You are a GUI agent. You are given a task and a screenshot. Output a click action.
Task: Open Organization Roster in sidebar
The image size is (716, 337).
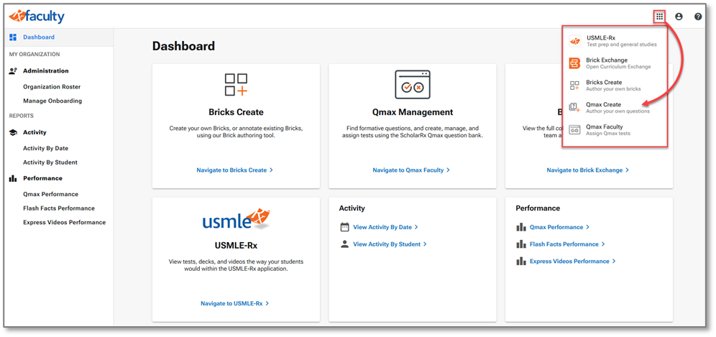(52, 87)
